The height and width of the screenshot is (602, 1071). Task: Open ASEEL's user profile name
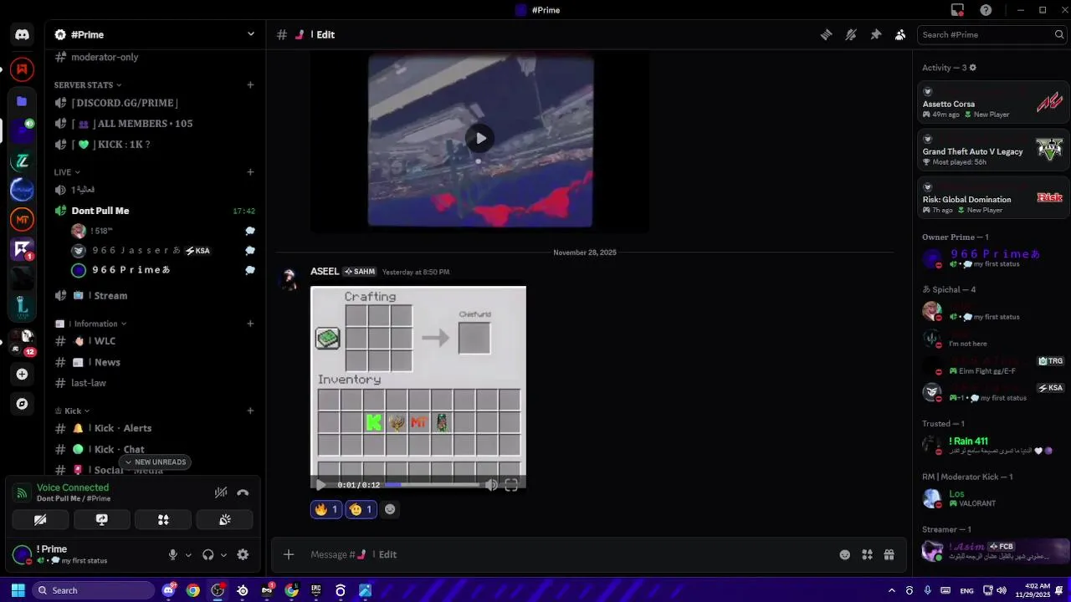[325, 272]
